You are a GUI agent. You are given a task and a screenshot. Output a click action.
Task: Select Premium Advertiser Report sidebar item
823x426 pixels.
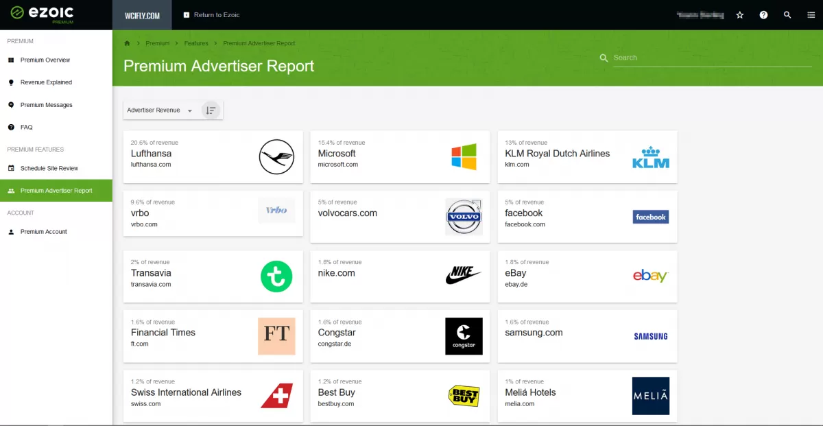tap(56, 191)
